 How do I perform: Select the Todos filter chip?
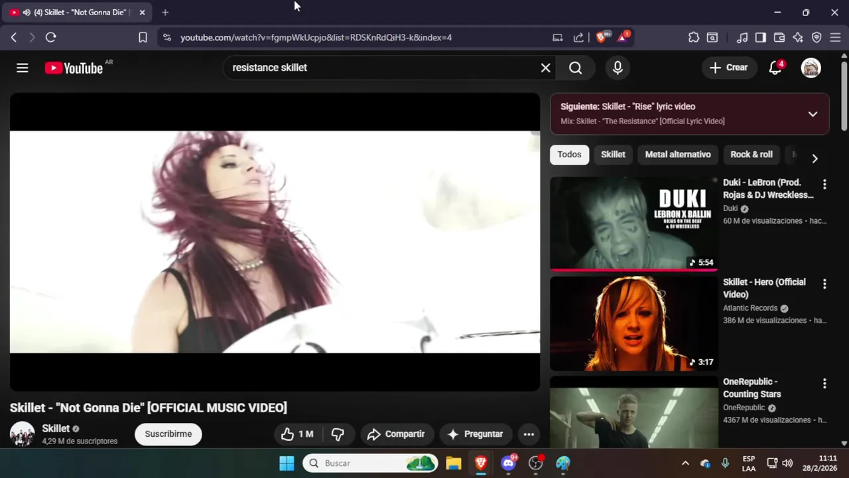click(569, 155)
